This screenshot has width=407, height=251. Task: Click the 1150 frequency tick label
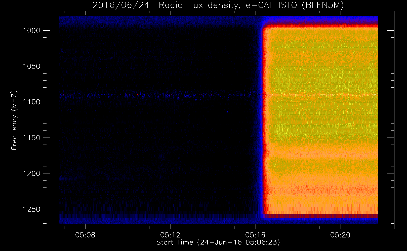coord(31,138)
